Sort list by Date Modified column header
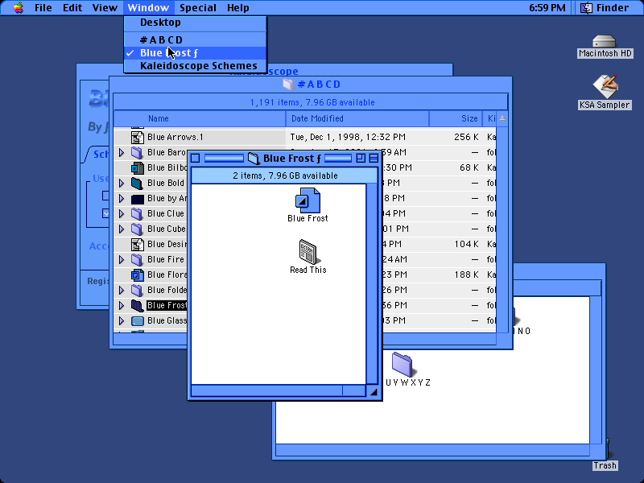 pos(357,118)
